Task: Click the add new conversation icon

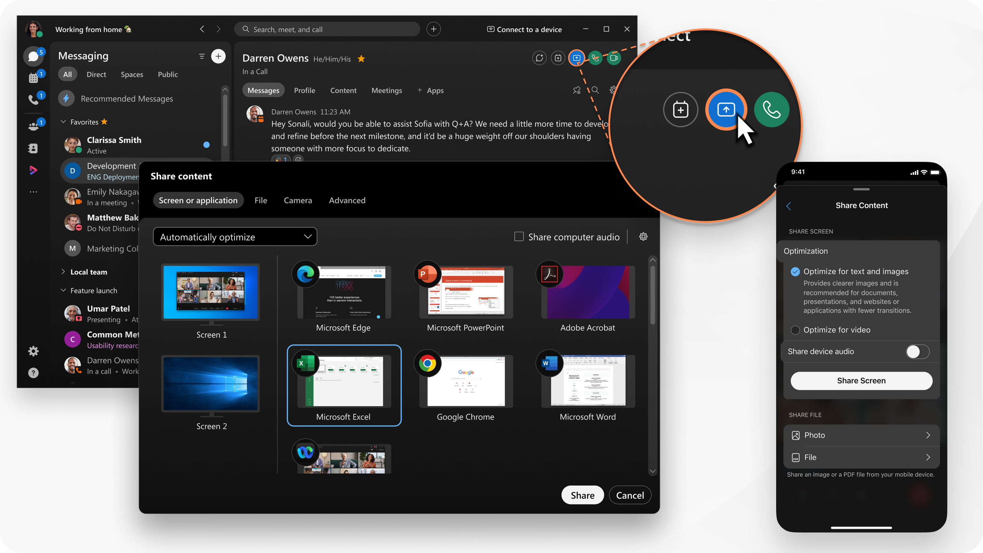Action: pos(219,56)
